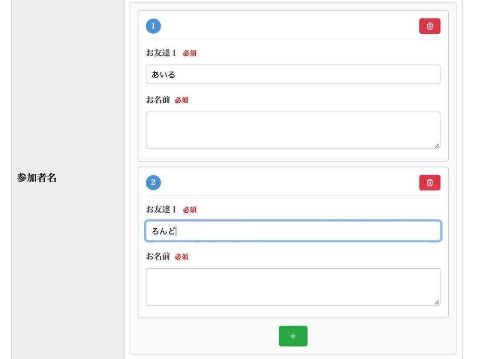This screenshot has height=359, width=483.
Task: Click the 必須 marker beside お友達1 in entry 2
Action: (x=190, y=210)
